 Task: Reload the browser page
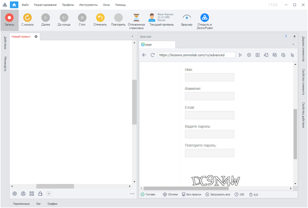[152, 55]
